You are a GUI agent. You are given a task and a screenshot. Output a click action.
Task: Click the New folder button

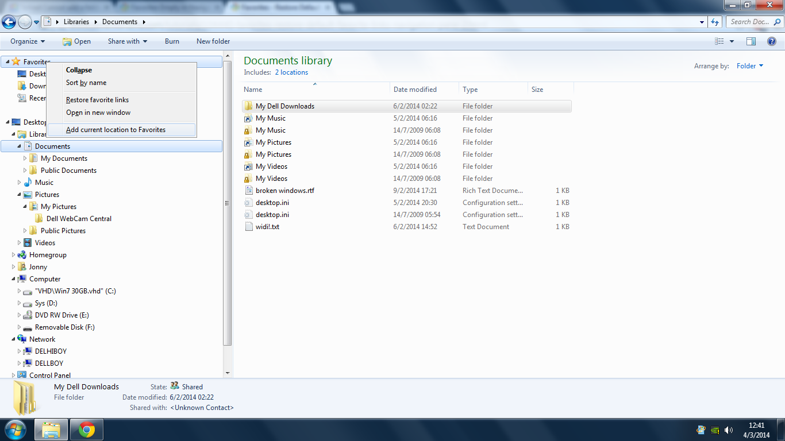213,41
